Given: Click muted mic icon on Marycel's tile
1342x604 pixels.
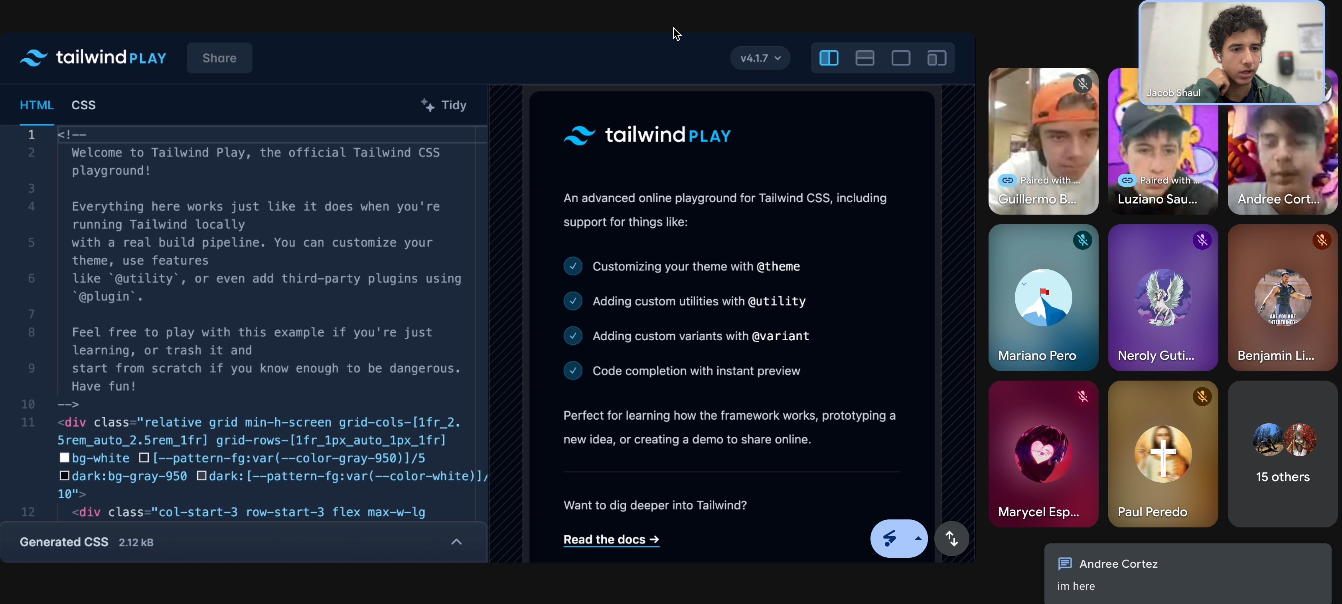Looking at the screenshot, I should point(1083,396).
